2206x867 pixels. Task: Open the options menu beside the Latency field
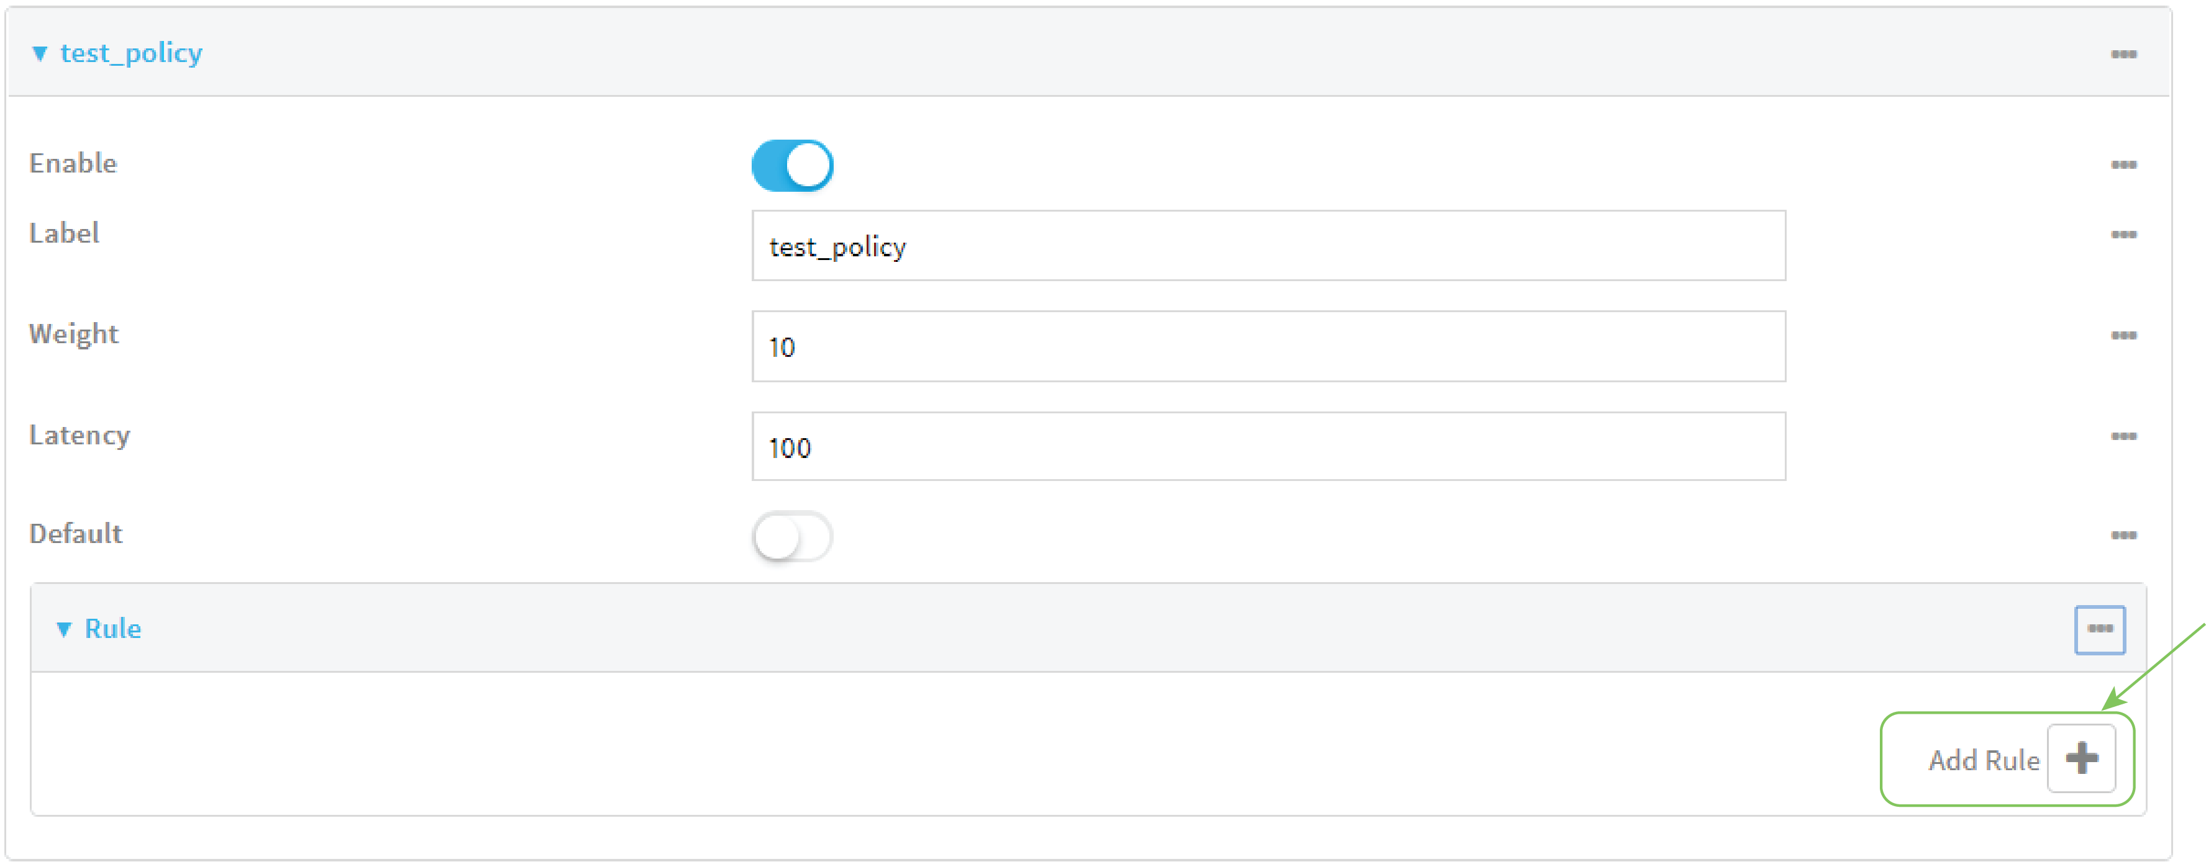tap(2125, 435)
